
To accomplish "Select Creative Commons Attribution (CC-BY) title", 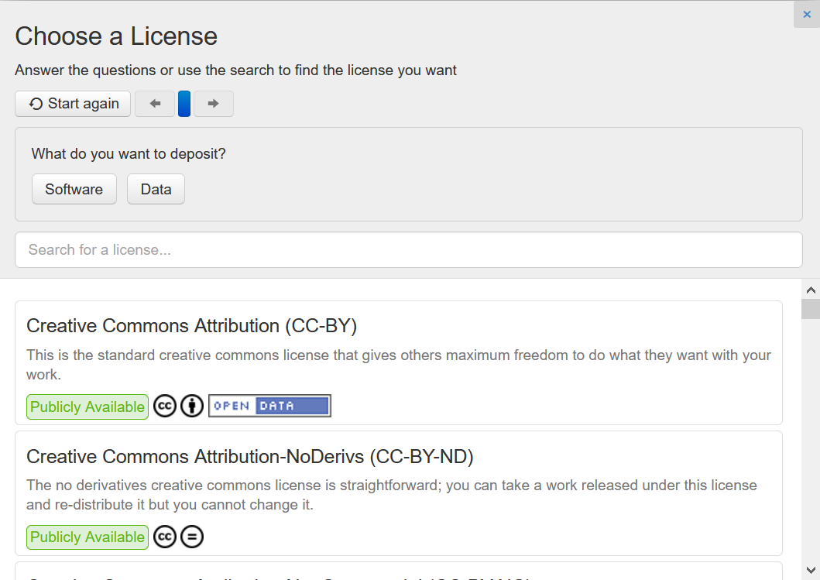I will point(191,326).
